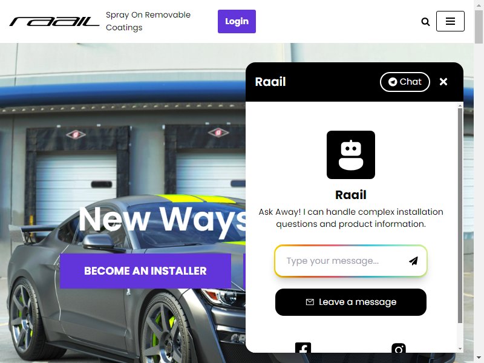Click the robot avatar icon

(x=351, y=155)
